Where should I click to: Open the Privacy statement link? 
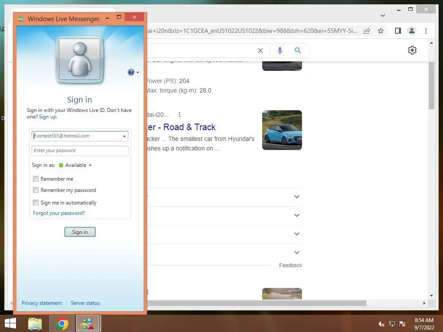coord(42,303)
